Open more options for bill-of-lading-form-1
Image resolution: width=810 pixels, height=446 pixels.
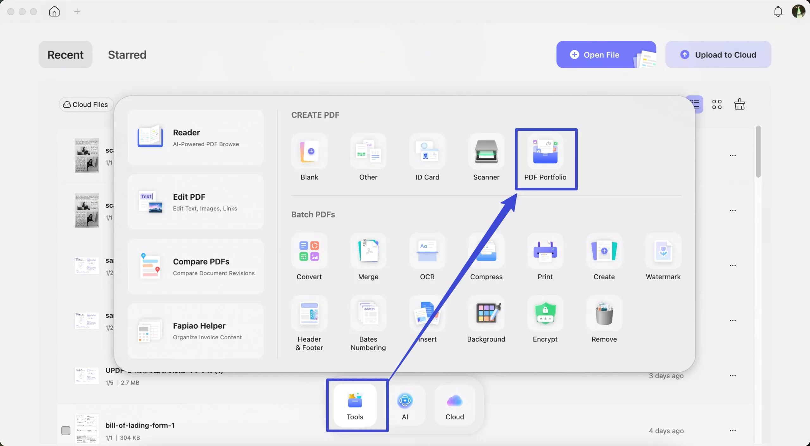click(x=733, y=430)
